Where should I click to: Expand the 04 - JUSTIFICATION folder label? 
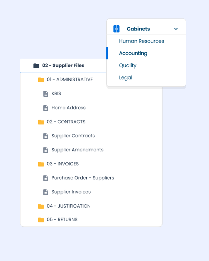click(x=69, y=206)
